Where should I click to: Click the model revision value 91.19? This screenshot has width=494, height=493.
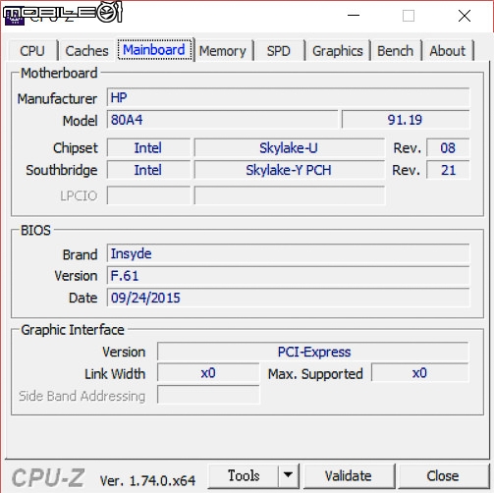(406, 120)
